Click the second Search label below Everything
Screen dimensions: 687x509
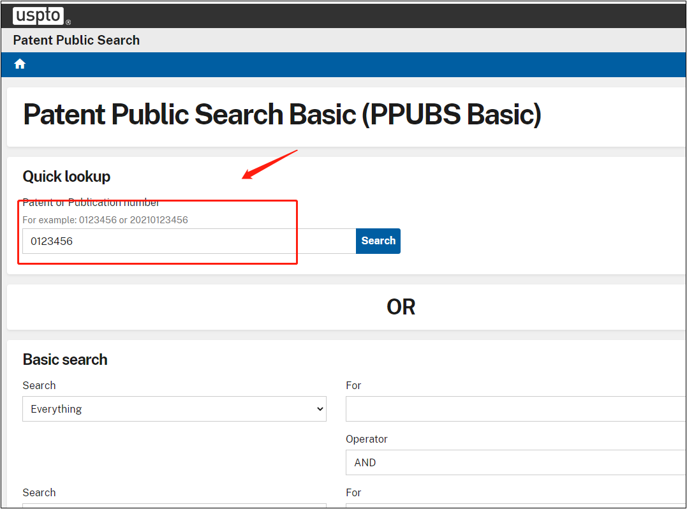click(39, 492)
